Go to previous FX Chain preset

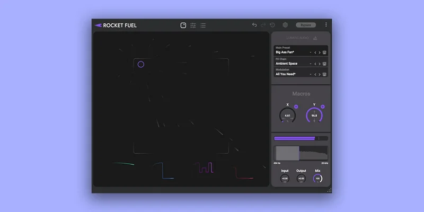click(x=315, y=64)
